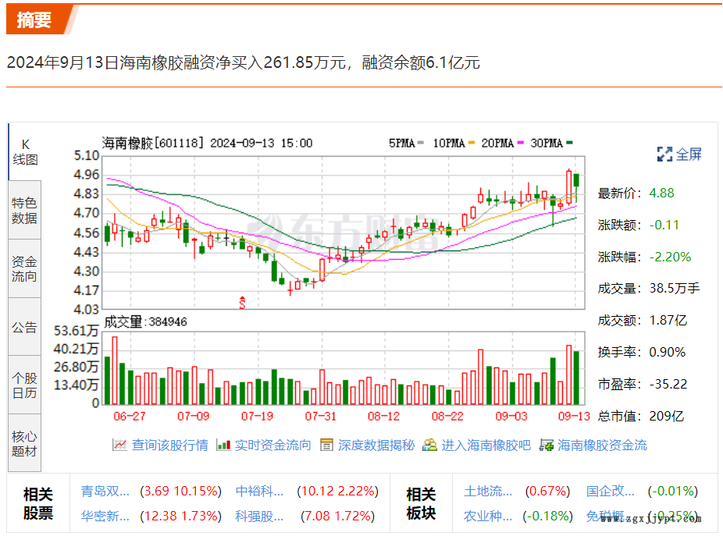Open related sector 免税概...
This screenshot has height=536, width=723.
click(x=605, y=516)
